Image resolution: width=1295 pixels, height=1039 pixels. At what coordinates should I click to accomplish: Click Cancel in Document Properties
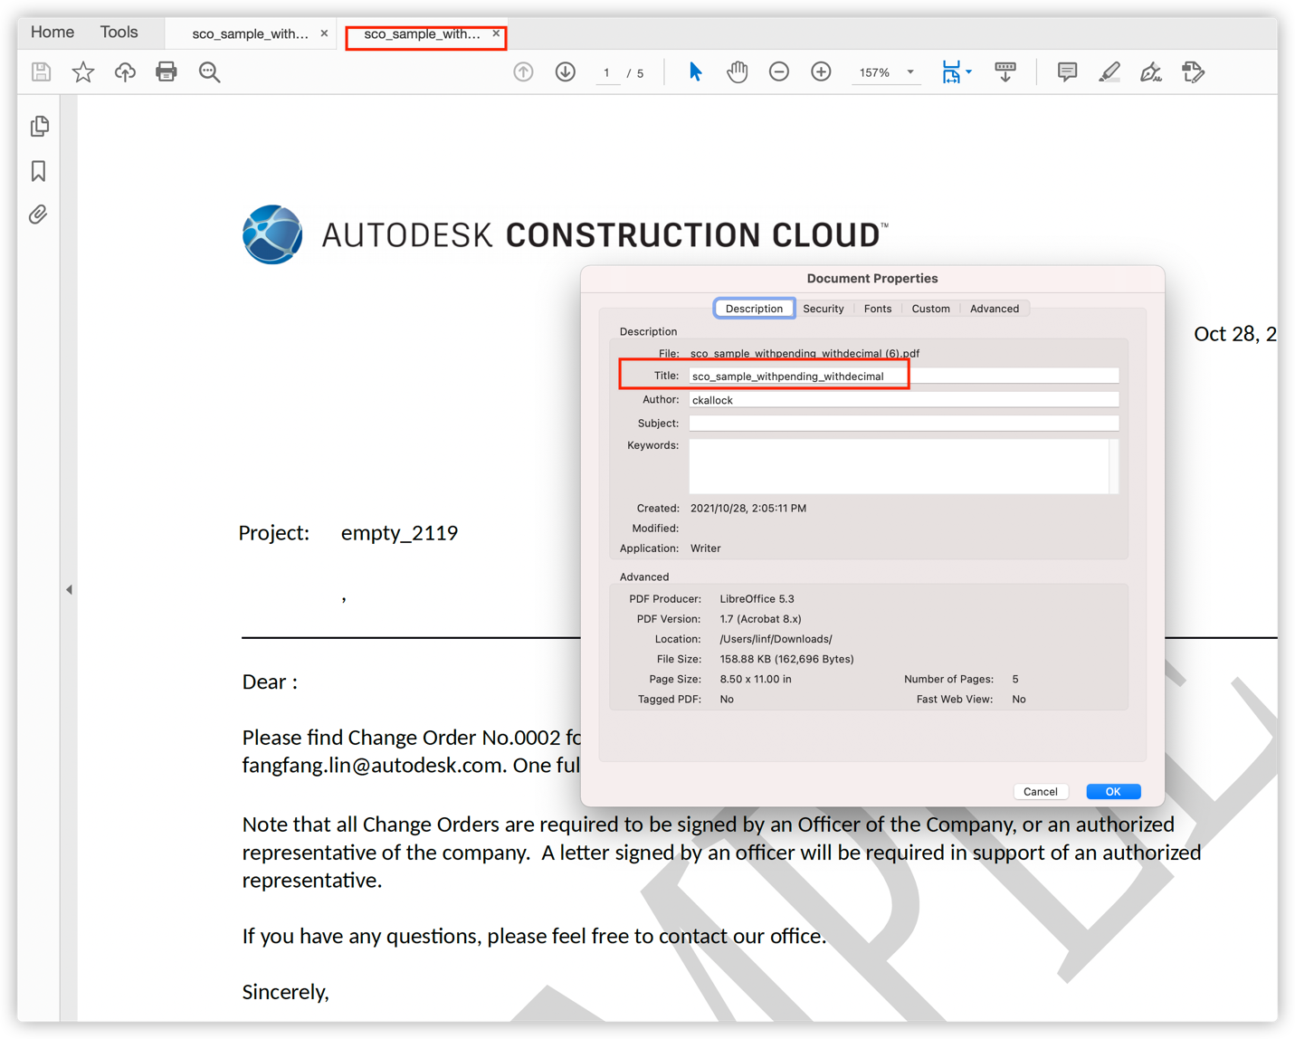tap(1041, 792)
